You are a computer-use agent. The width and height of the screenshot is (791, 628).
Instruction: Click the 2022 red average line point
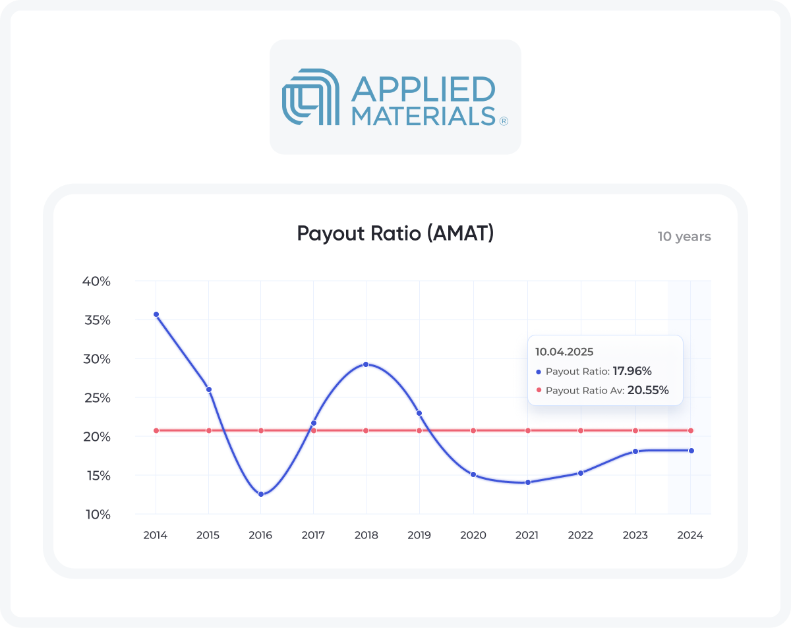coord(581,430)
